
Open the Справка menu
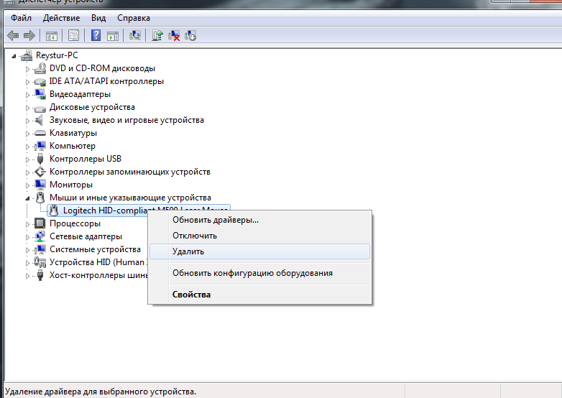(134, 18)
